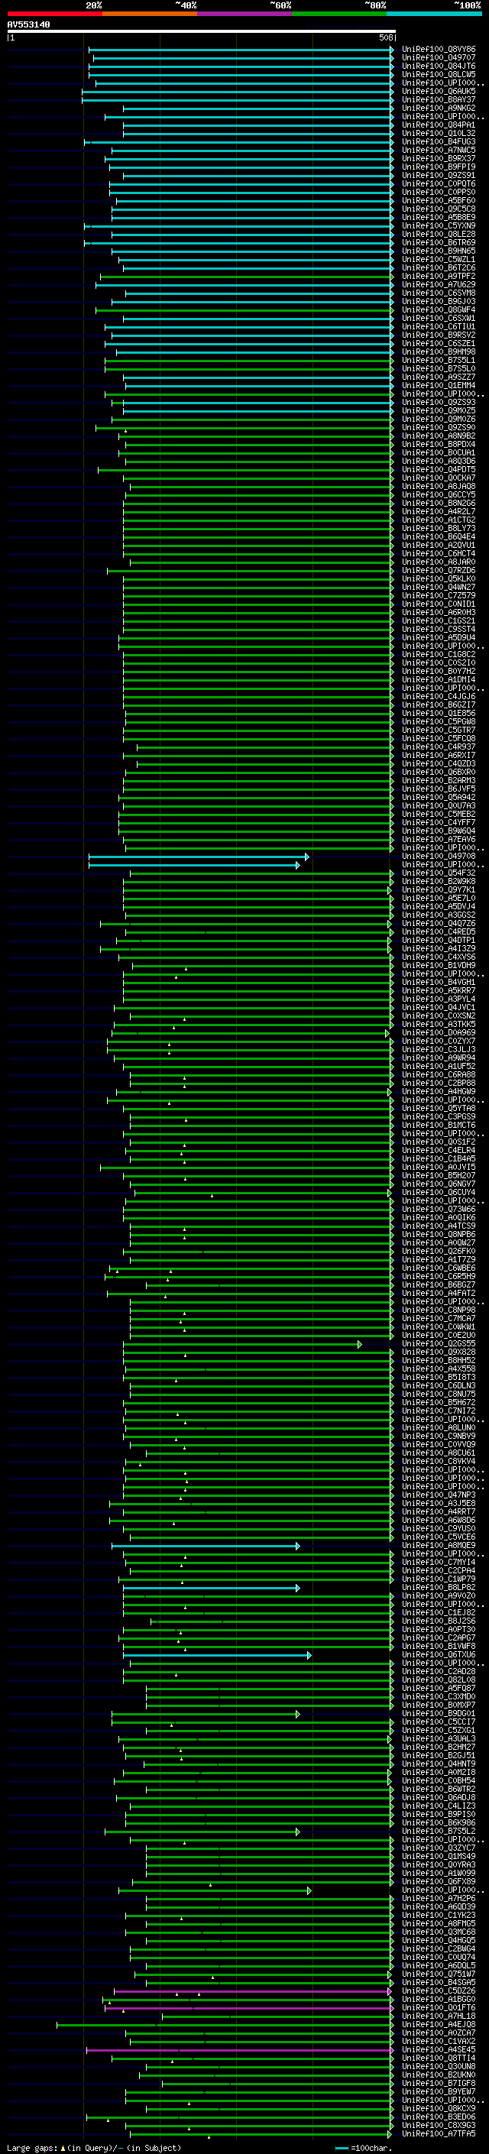This screenshot has width=489, height=2154.
Task: Select hit label UniRef100_A1UF52
Action: pos(439,1066)
